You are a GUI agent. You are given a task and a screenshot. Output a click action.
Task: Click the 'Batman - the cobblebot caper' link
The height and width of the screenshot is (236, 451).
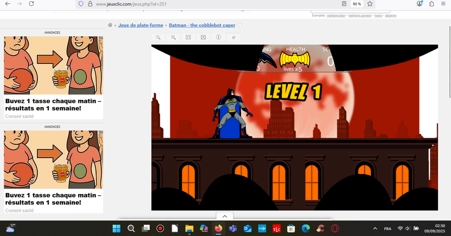[x=202, y=25]
